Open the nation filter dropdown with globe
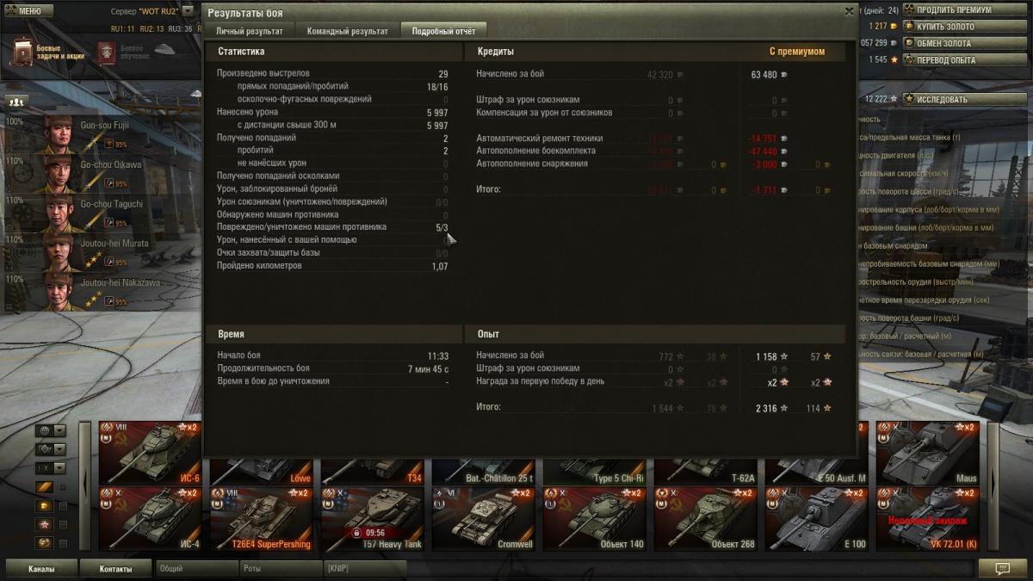 [x=51, y=430]
